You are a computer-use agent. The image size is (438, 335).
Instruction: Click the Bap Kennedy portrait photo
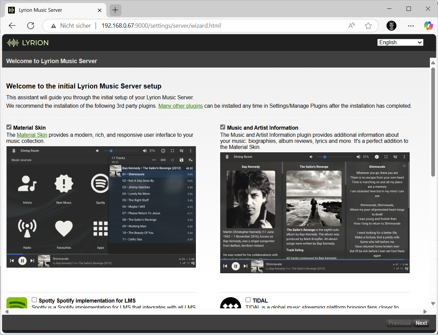(251, 199)
